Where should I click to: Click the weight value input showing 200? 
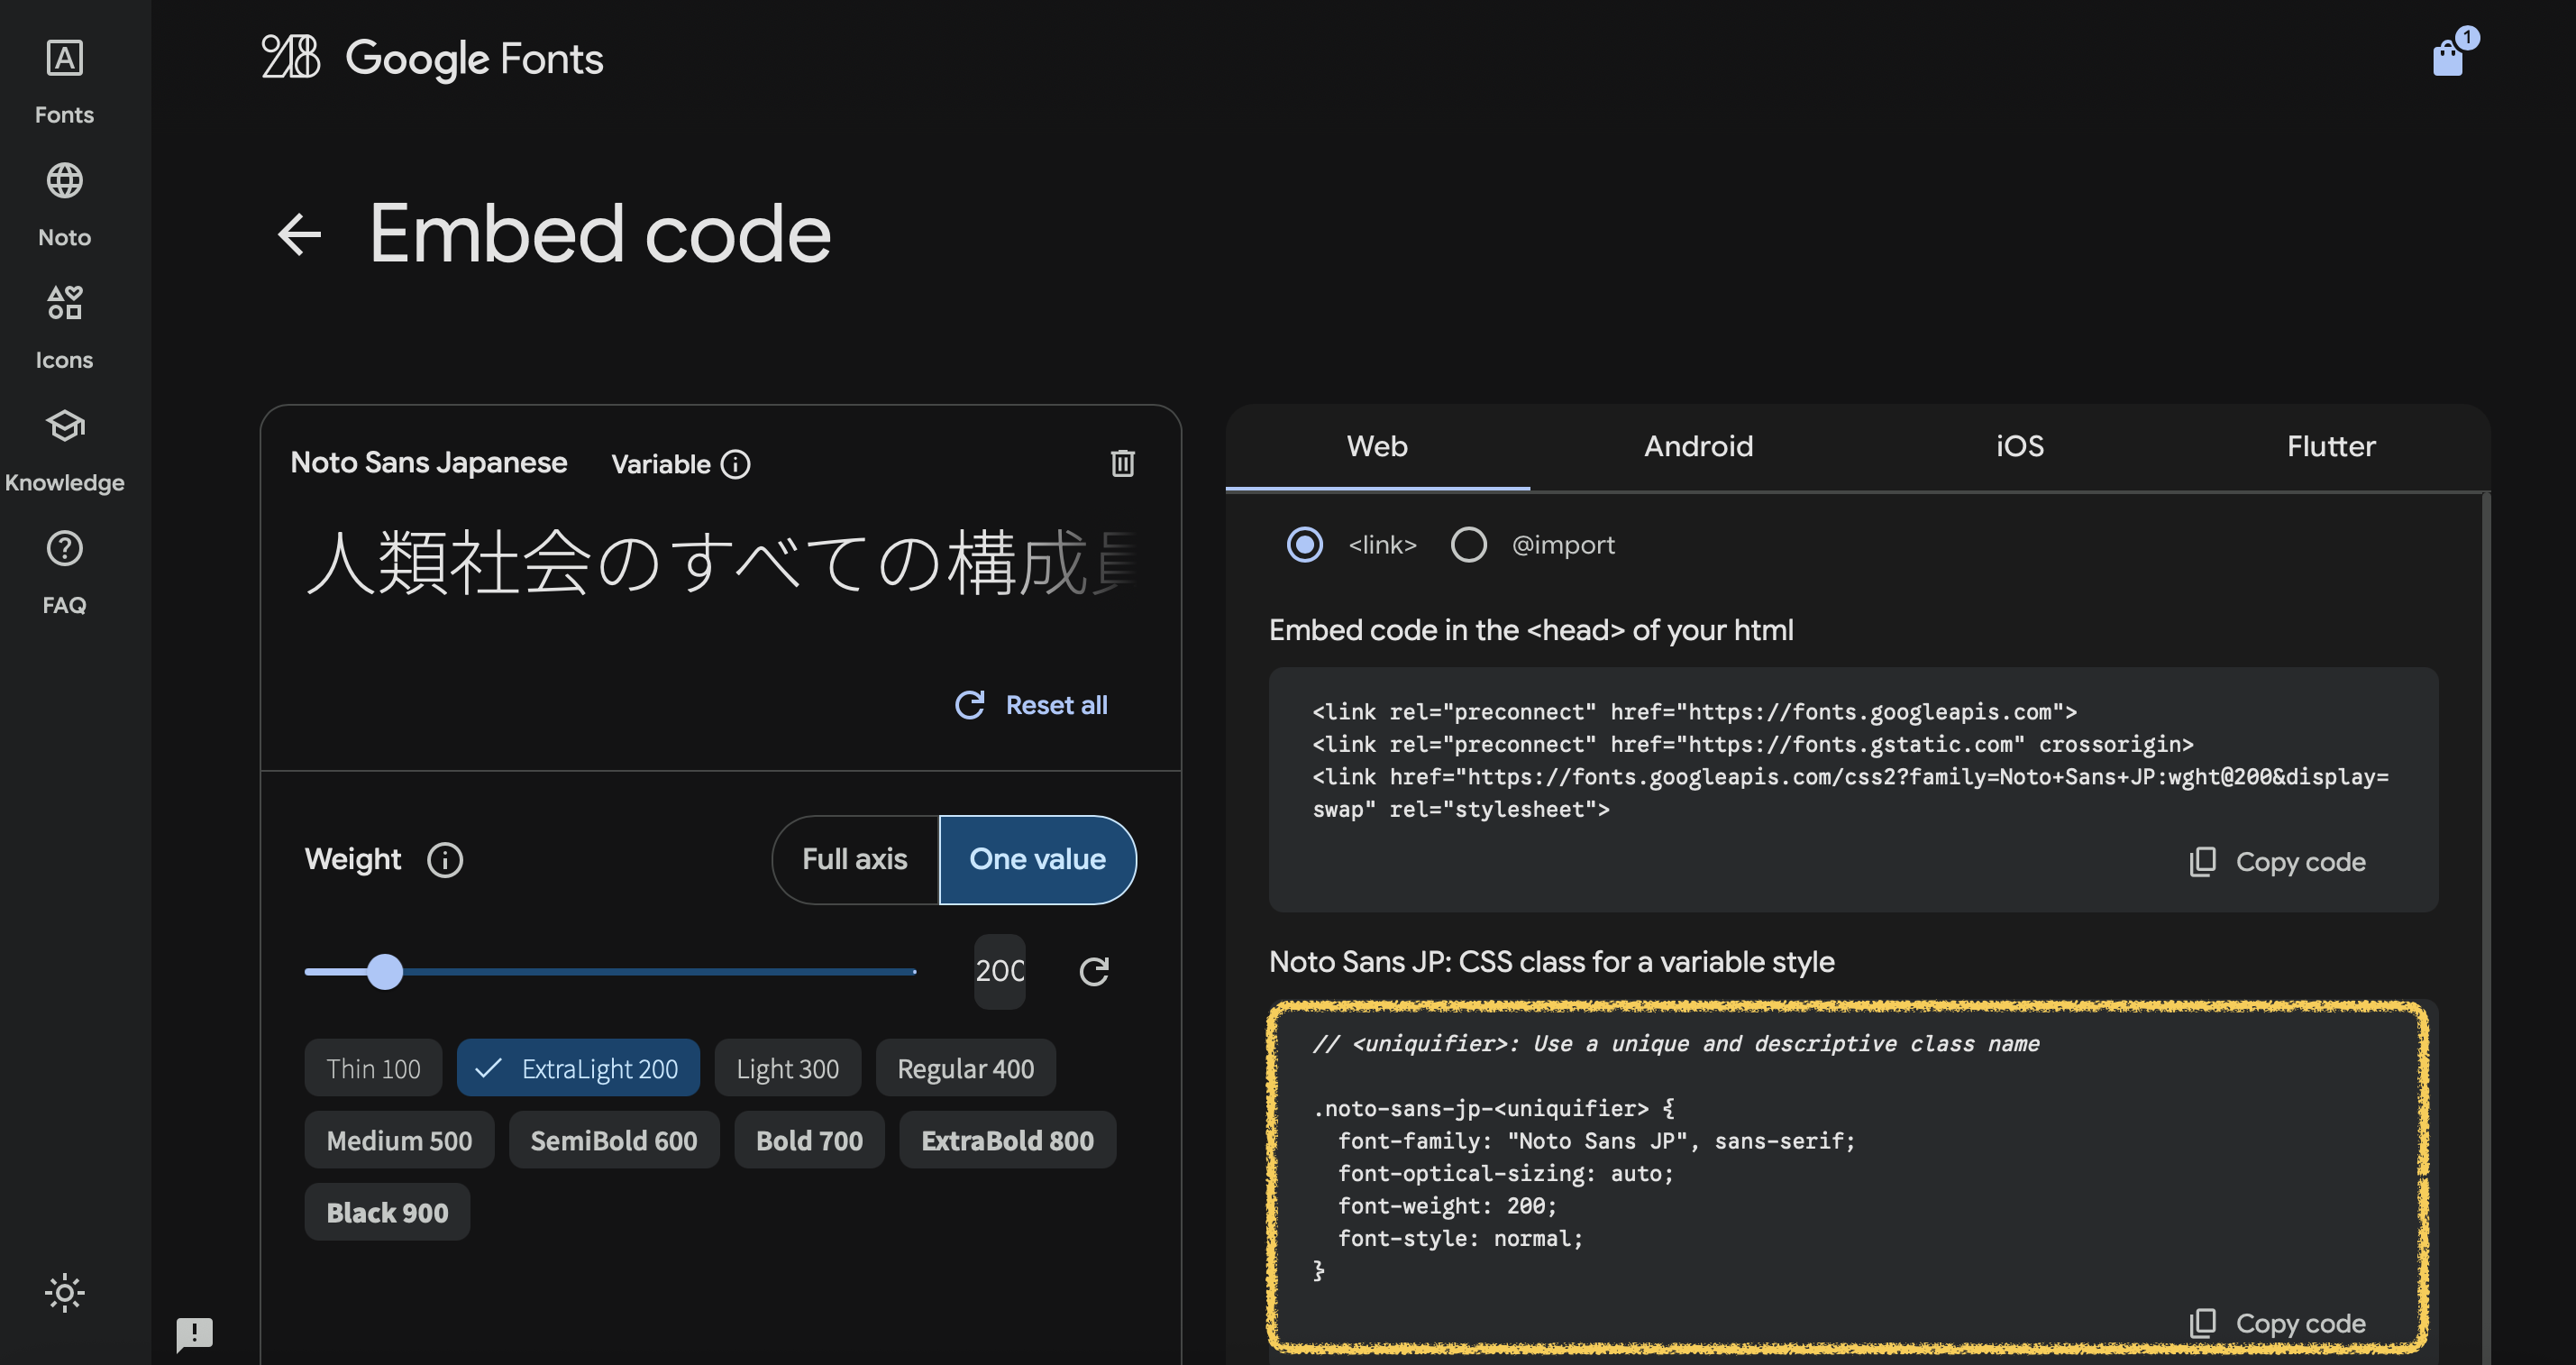[x=1000, y=971]
